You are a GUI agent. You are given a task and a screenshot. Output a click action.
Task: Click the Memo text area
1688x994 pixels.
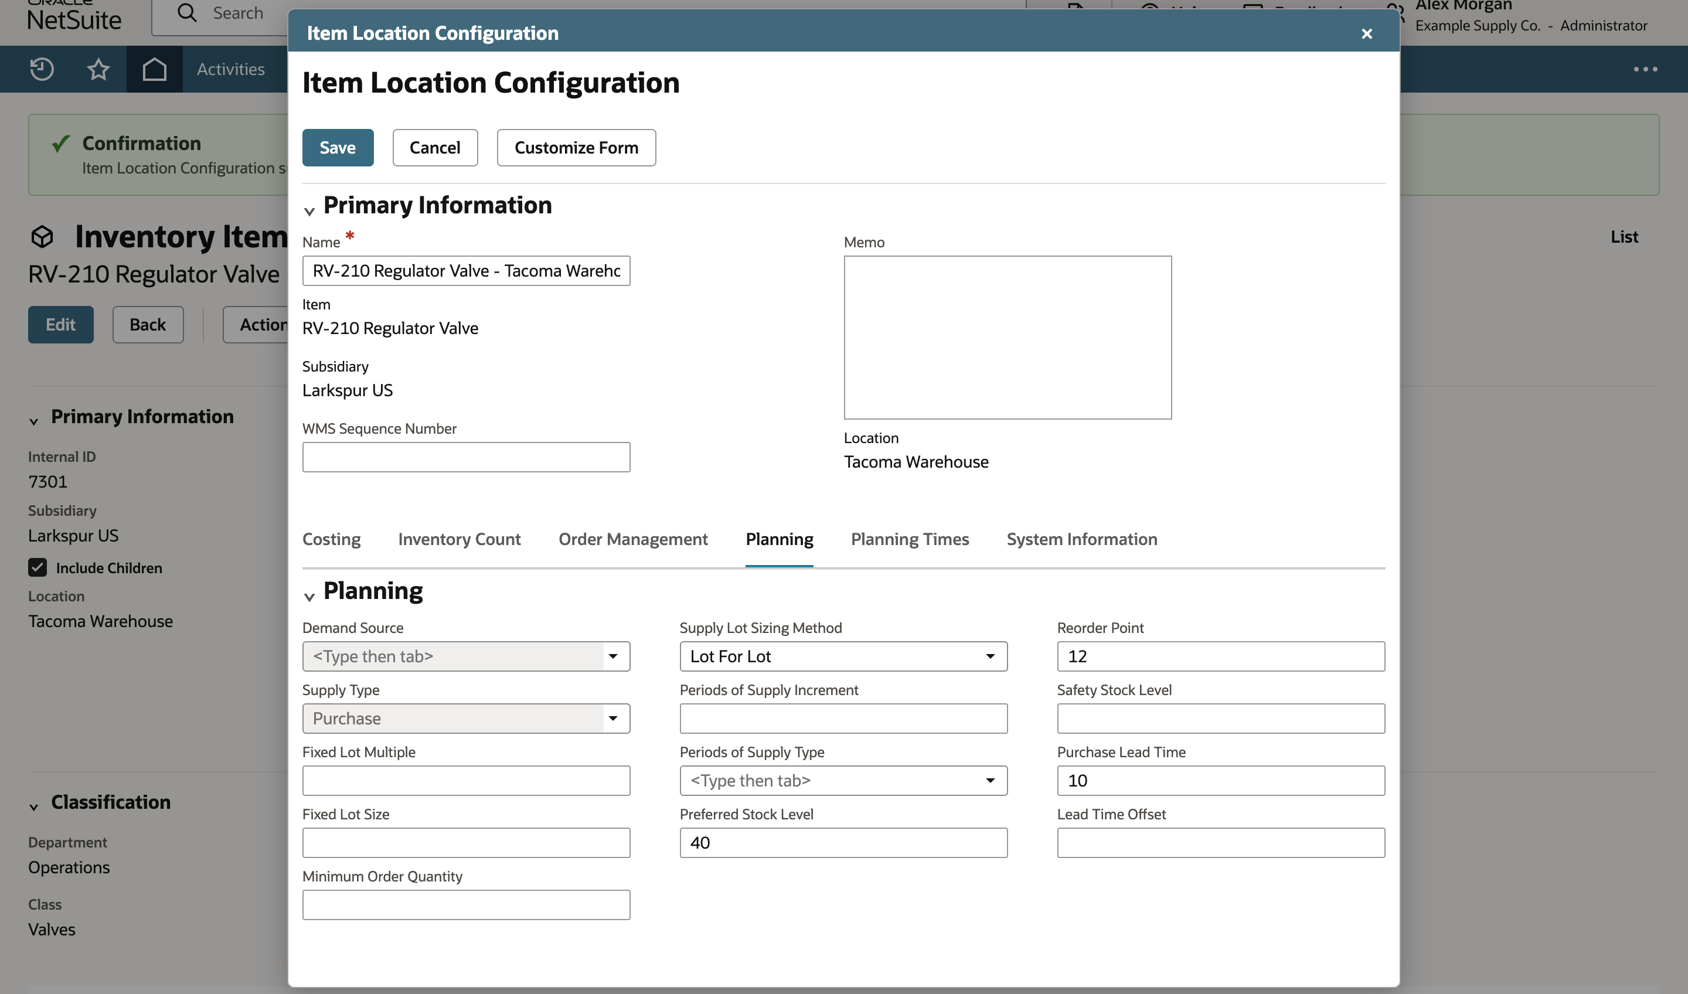1008,338
